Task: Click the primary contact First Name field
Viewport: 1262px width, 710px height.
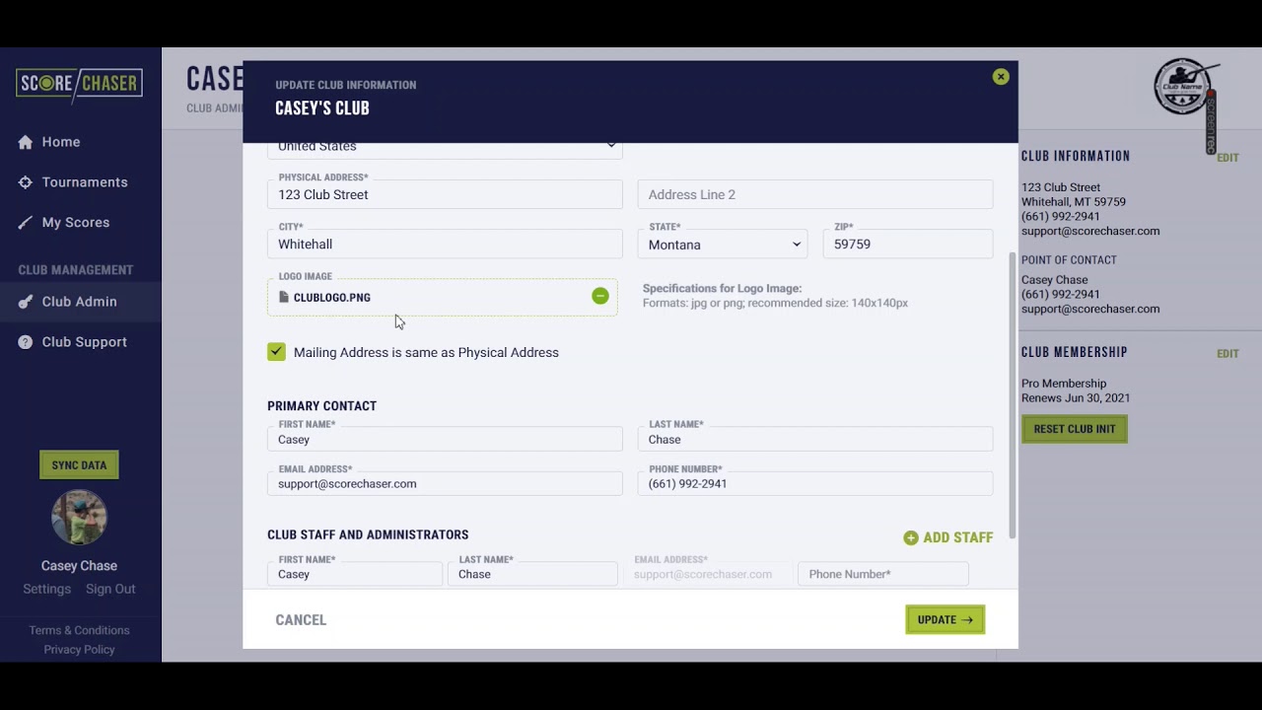Action: [445, 439]
